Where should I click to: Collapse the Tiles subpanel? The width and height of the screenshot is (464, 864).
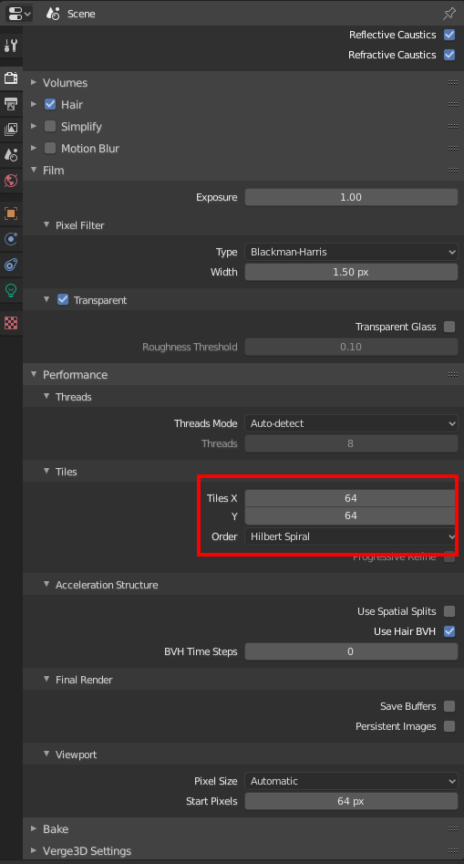pos(46,472)
